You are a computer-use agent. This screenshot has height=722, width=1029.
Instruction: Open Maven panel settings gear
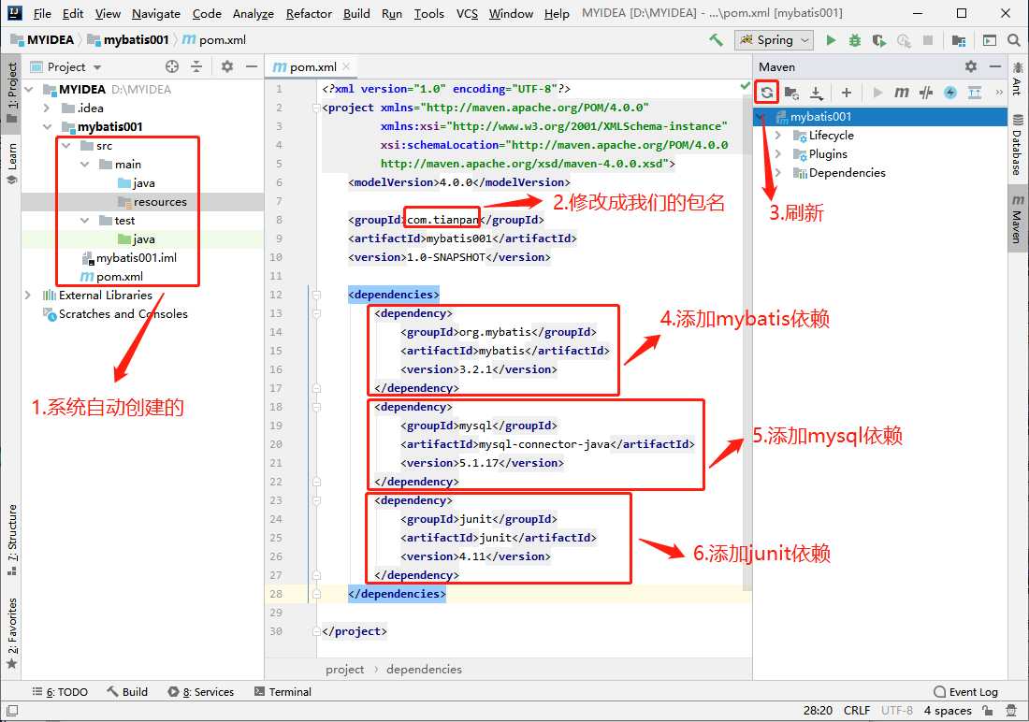click(971, 66)
